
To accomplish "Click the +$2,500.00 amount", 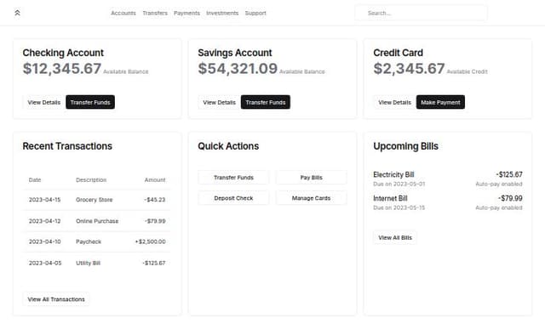I will [x=150, y=241].
